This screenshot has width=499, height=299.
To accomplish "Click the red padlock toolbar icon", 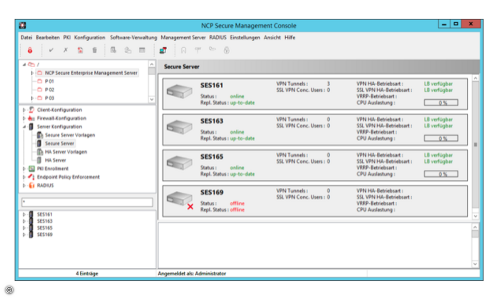I will [x=30, y=50].
